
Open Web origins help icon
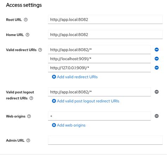(x=29, y=116)
